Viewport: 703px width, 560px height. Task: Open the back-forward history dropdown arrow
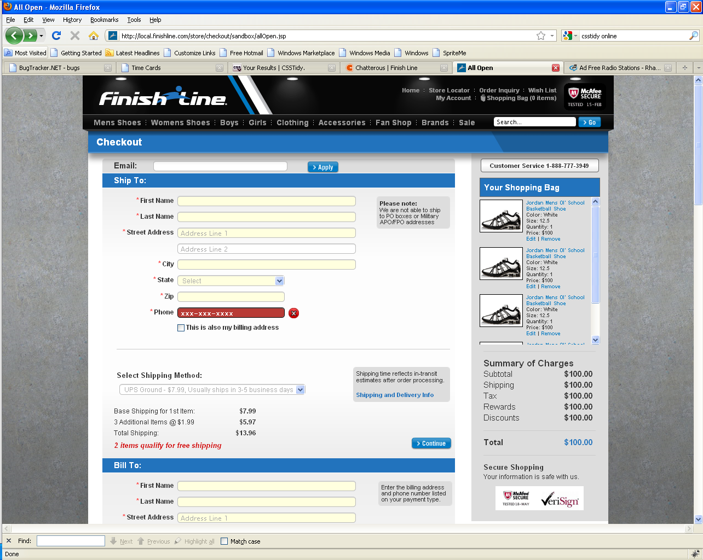coord(41,36)
